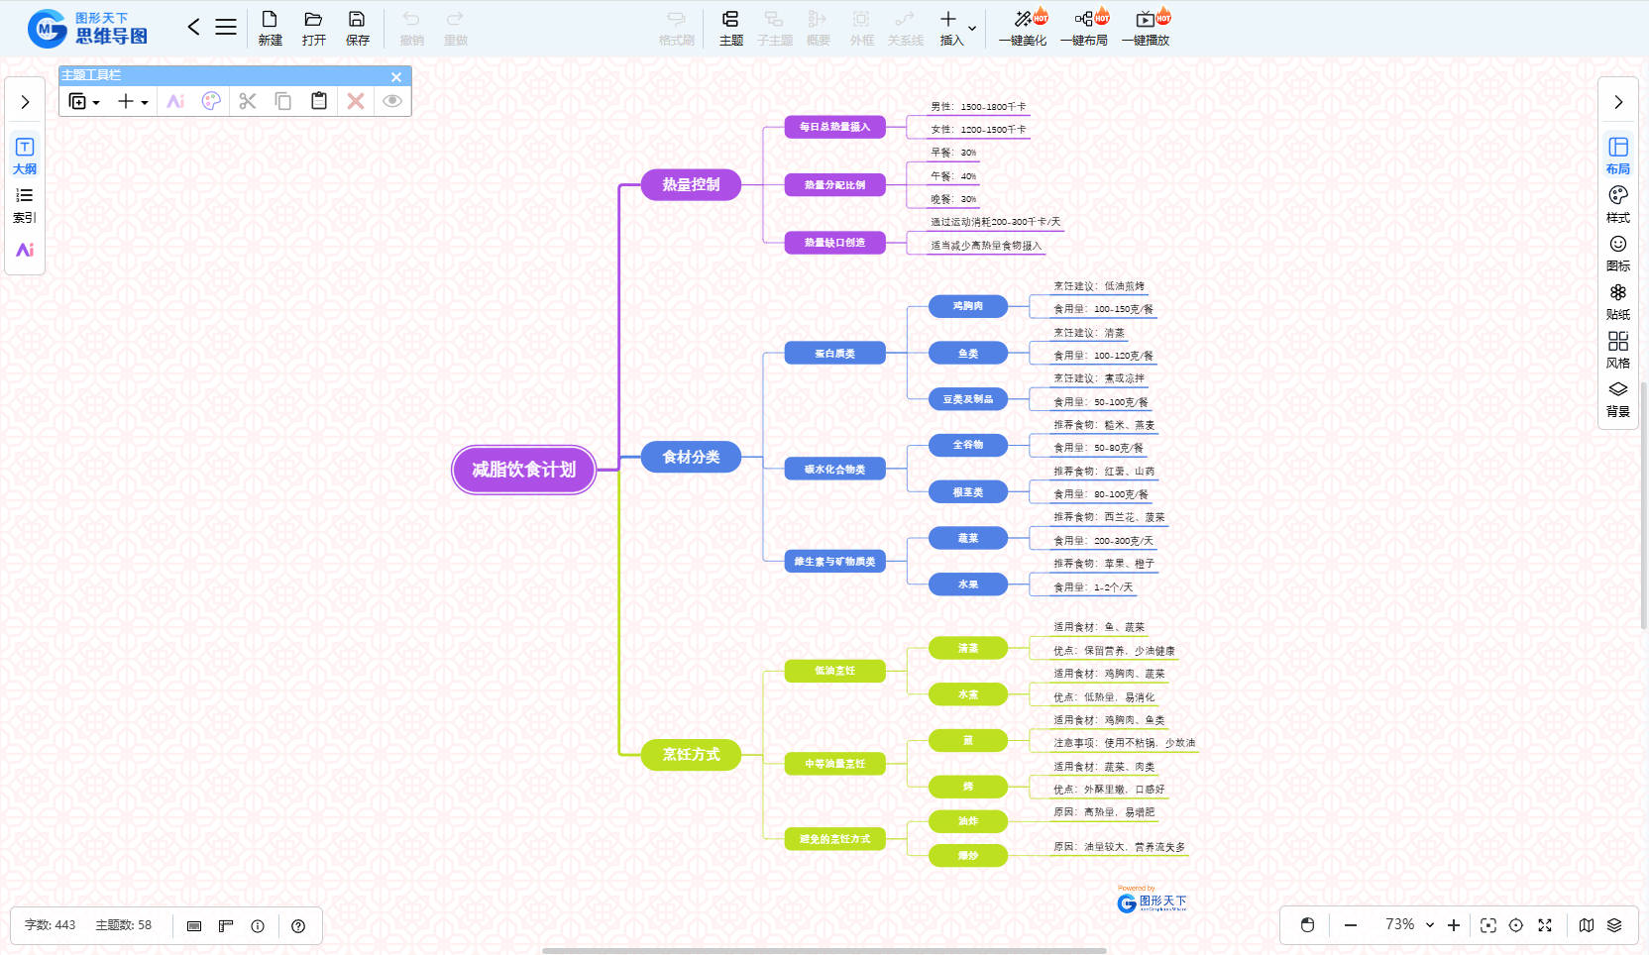This screenshot has height=955, width=1649.
Task: Collapse the right sidebar panel arrow
Action: pos(1617,102)
